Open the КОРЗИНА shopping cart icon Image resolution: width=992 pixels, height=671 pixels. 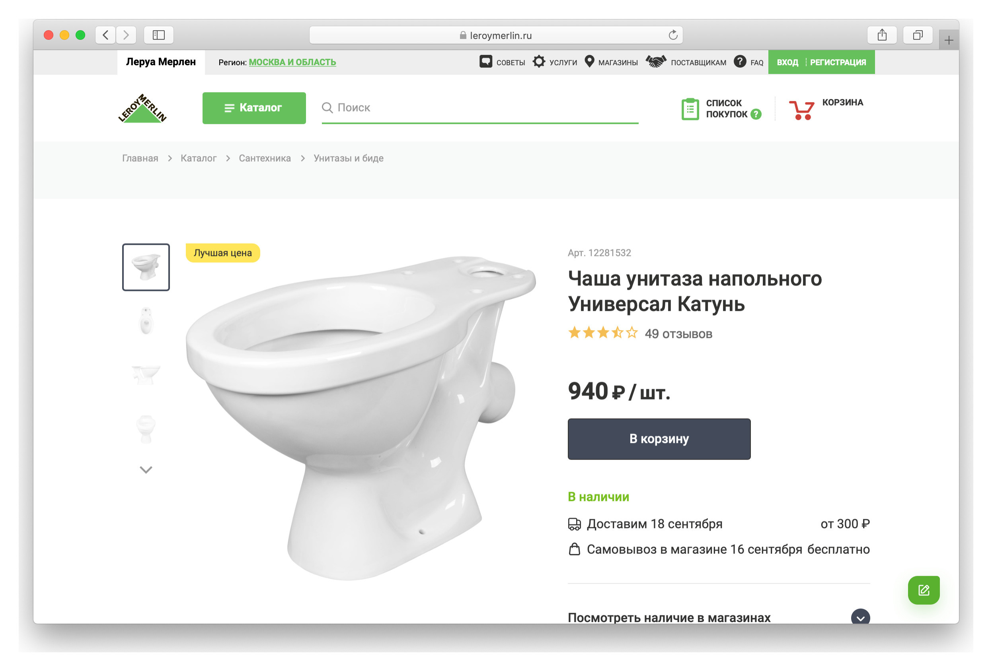(x=803, y=110)
